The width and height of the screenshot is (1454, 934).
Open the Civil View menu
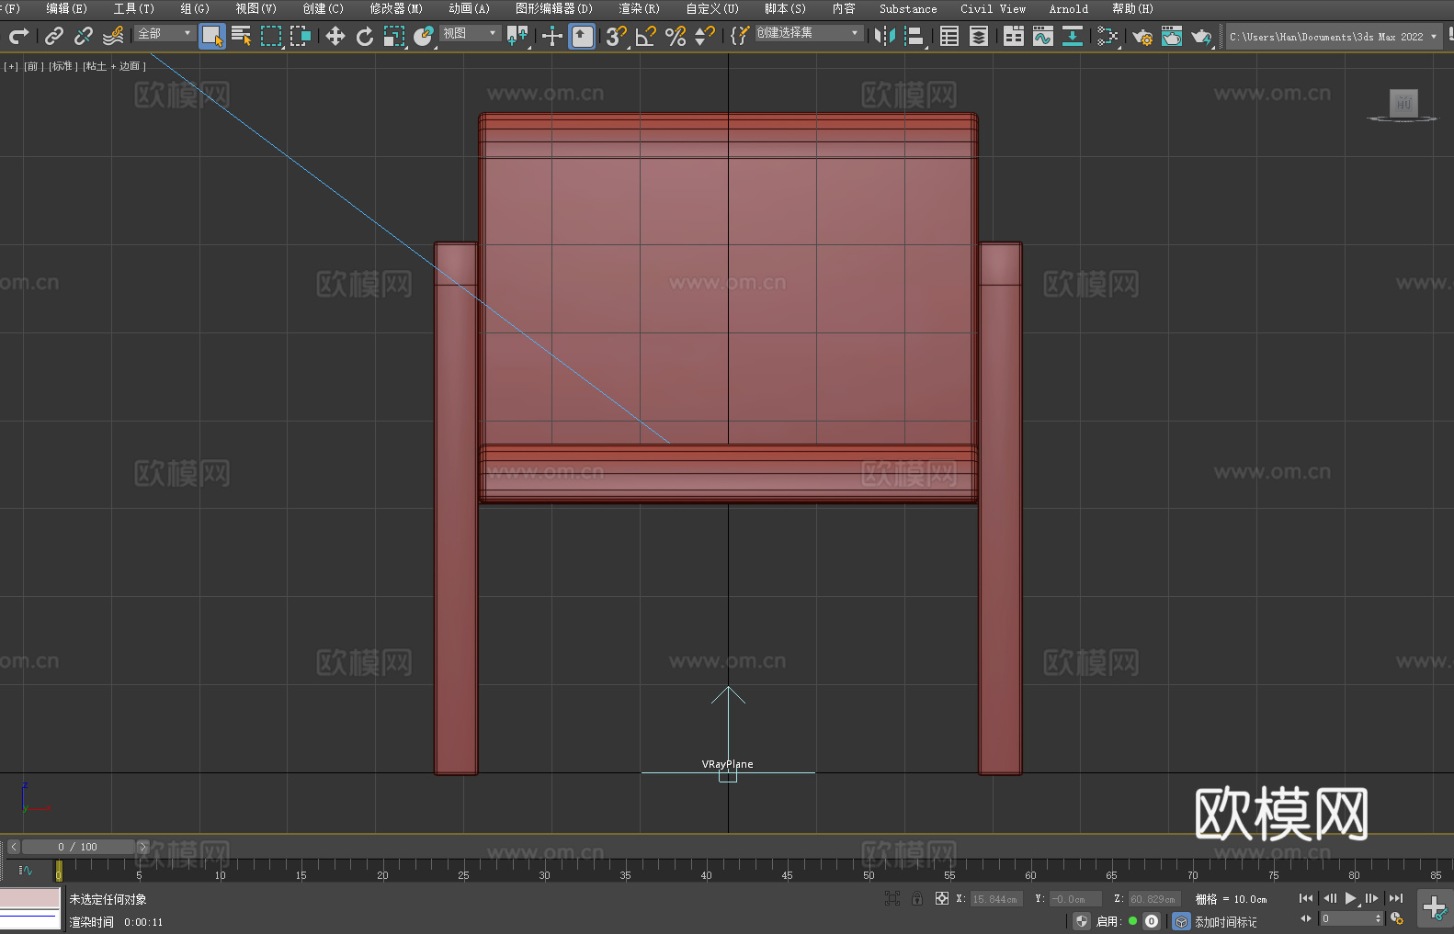[x=993, y=8]
